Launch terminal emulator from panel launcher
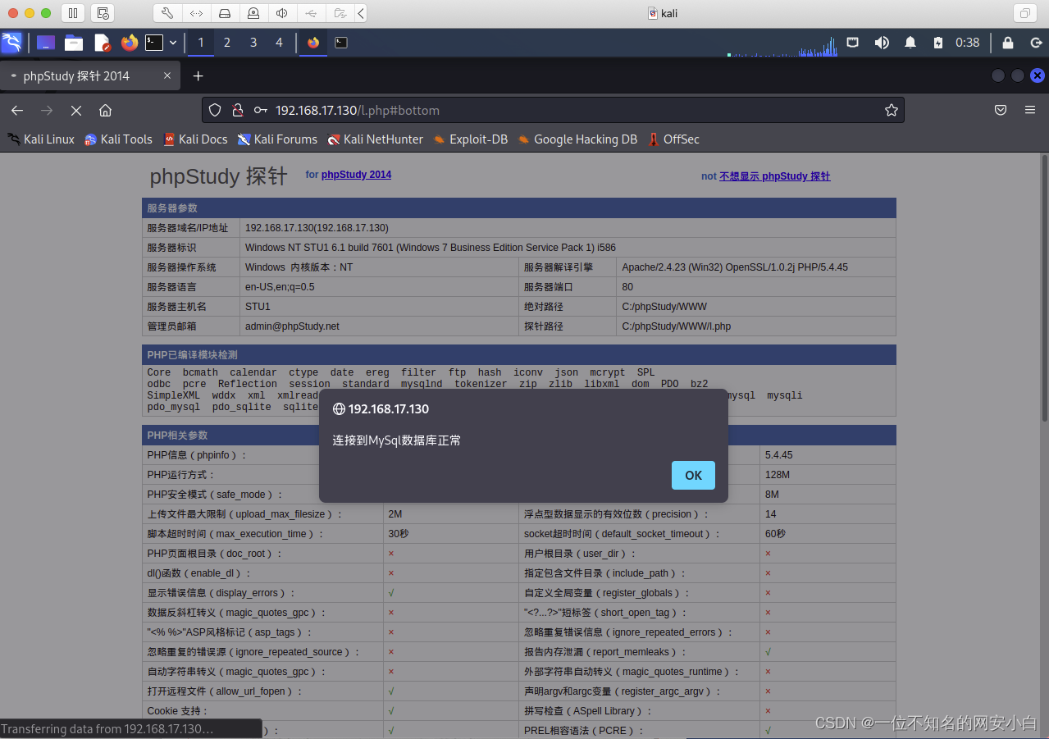Screen dimensions: 1049x739 pyautogui.click(x=154, y=43)
